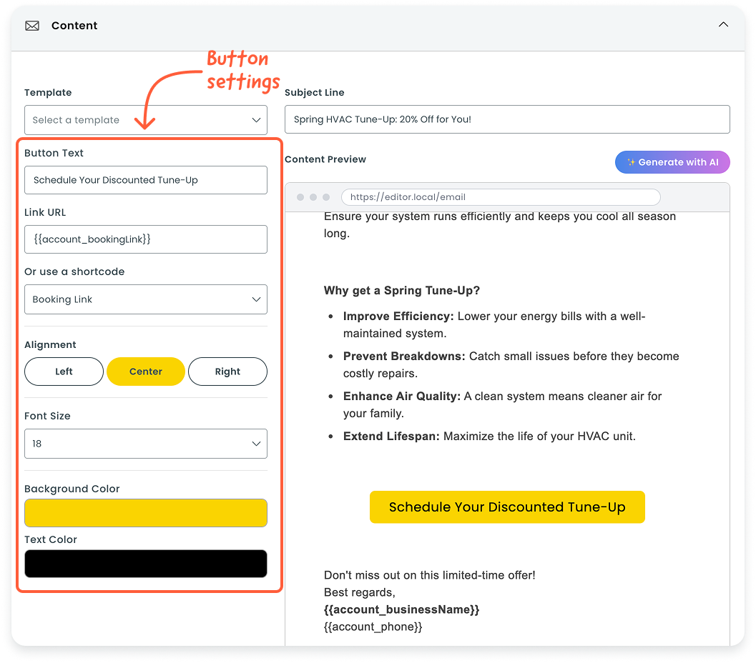Open the Font Size dropdown
The width and height of the screenshot is (756, 663).
point(146,444)
